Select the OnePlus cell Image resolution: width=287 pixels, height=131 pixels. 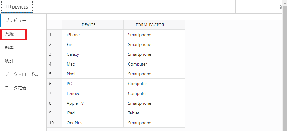click(x=74, y=123)
